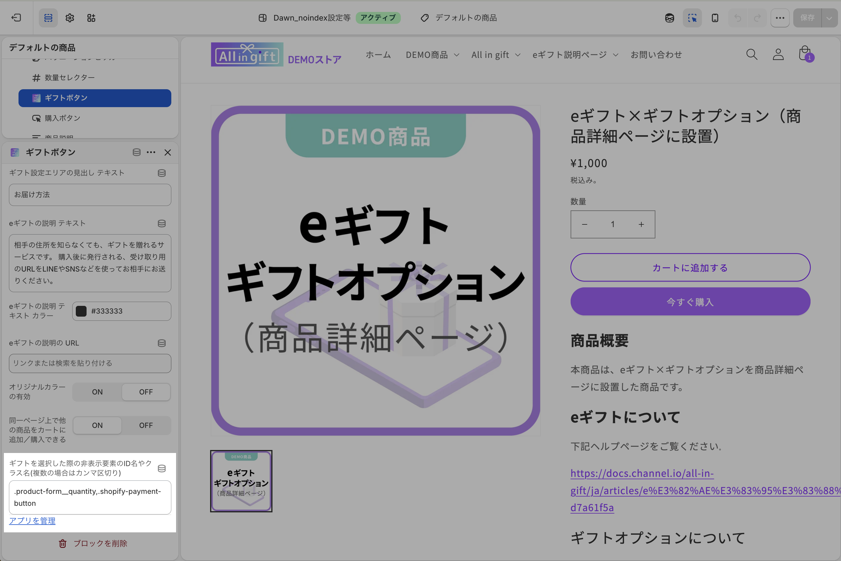The width and height of the screenshot is (841, 561).
Task: Open the cart bag icon
Action: click(805, 54)
